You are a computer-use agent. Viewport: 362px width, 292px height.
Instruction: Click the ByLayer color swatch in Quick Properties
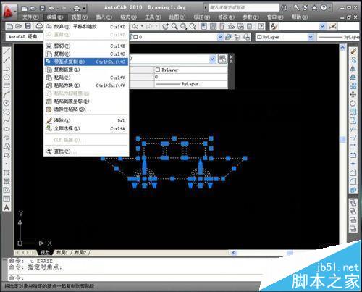tap(158, 70)
